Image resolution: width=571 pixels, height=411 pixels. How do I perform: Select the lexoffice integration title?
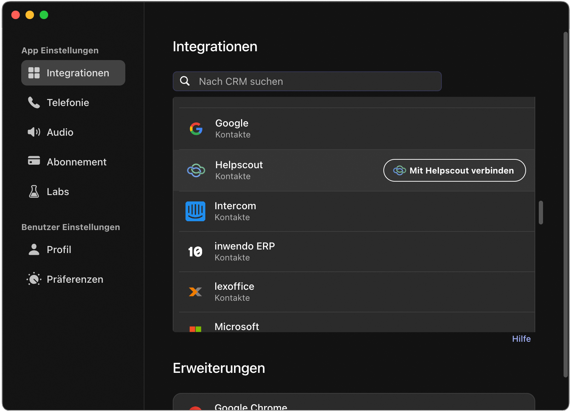point(234,286)
